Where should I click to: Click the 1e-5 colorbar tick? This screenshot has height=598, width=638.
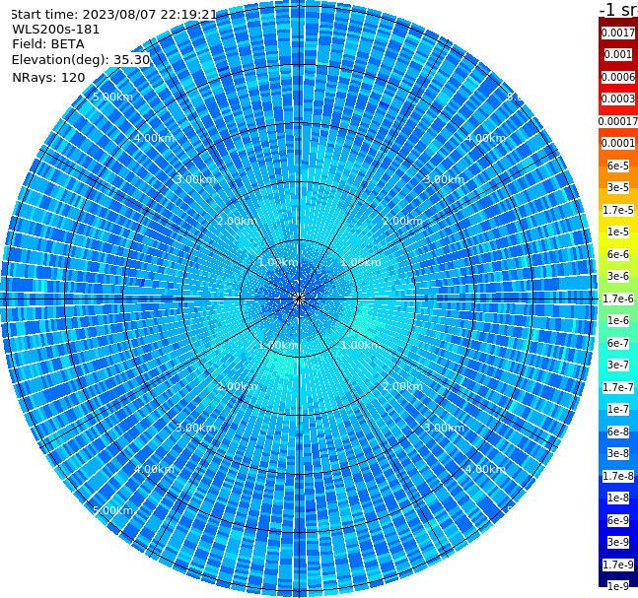[x=618, y=232]
